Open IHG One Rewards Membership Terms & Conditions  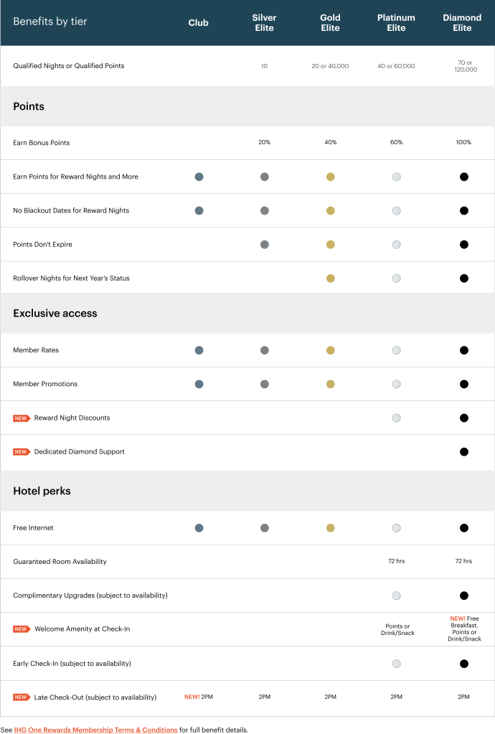95,730
